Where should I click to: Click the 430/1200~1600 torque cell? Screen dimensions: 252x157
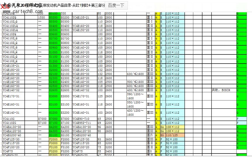pos(136,113)
